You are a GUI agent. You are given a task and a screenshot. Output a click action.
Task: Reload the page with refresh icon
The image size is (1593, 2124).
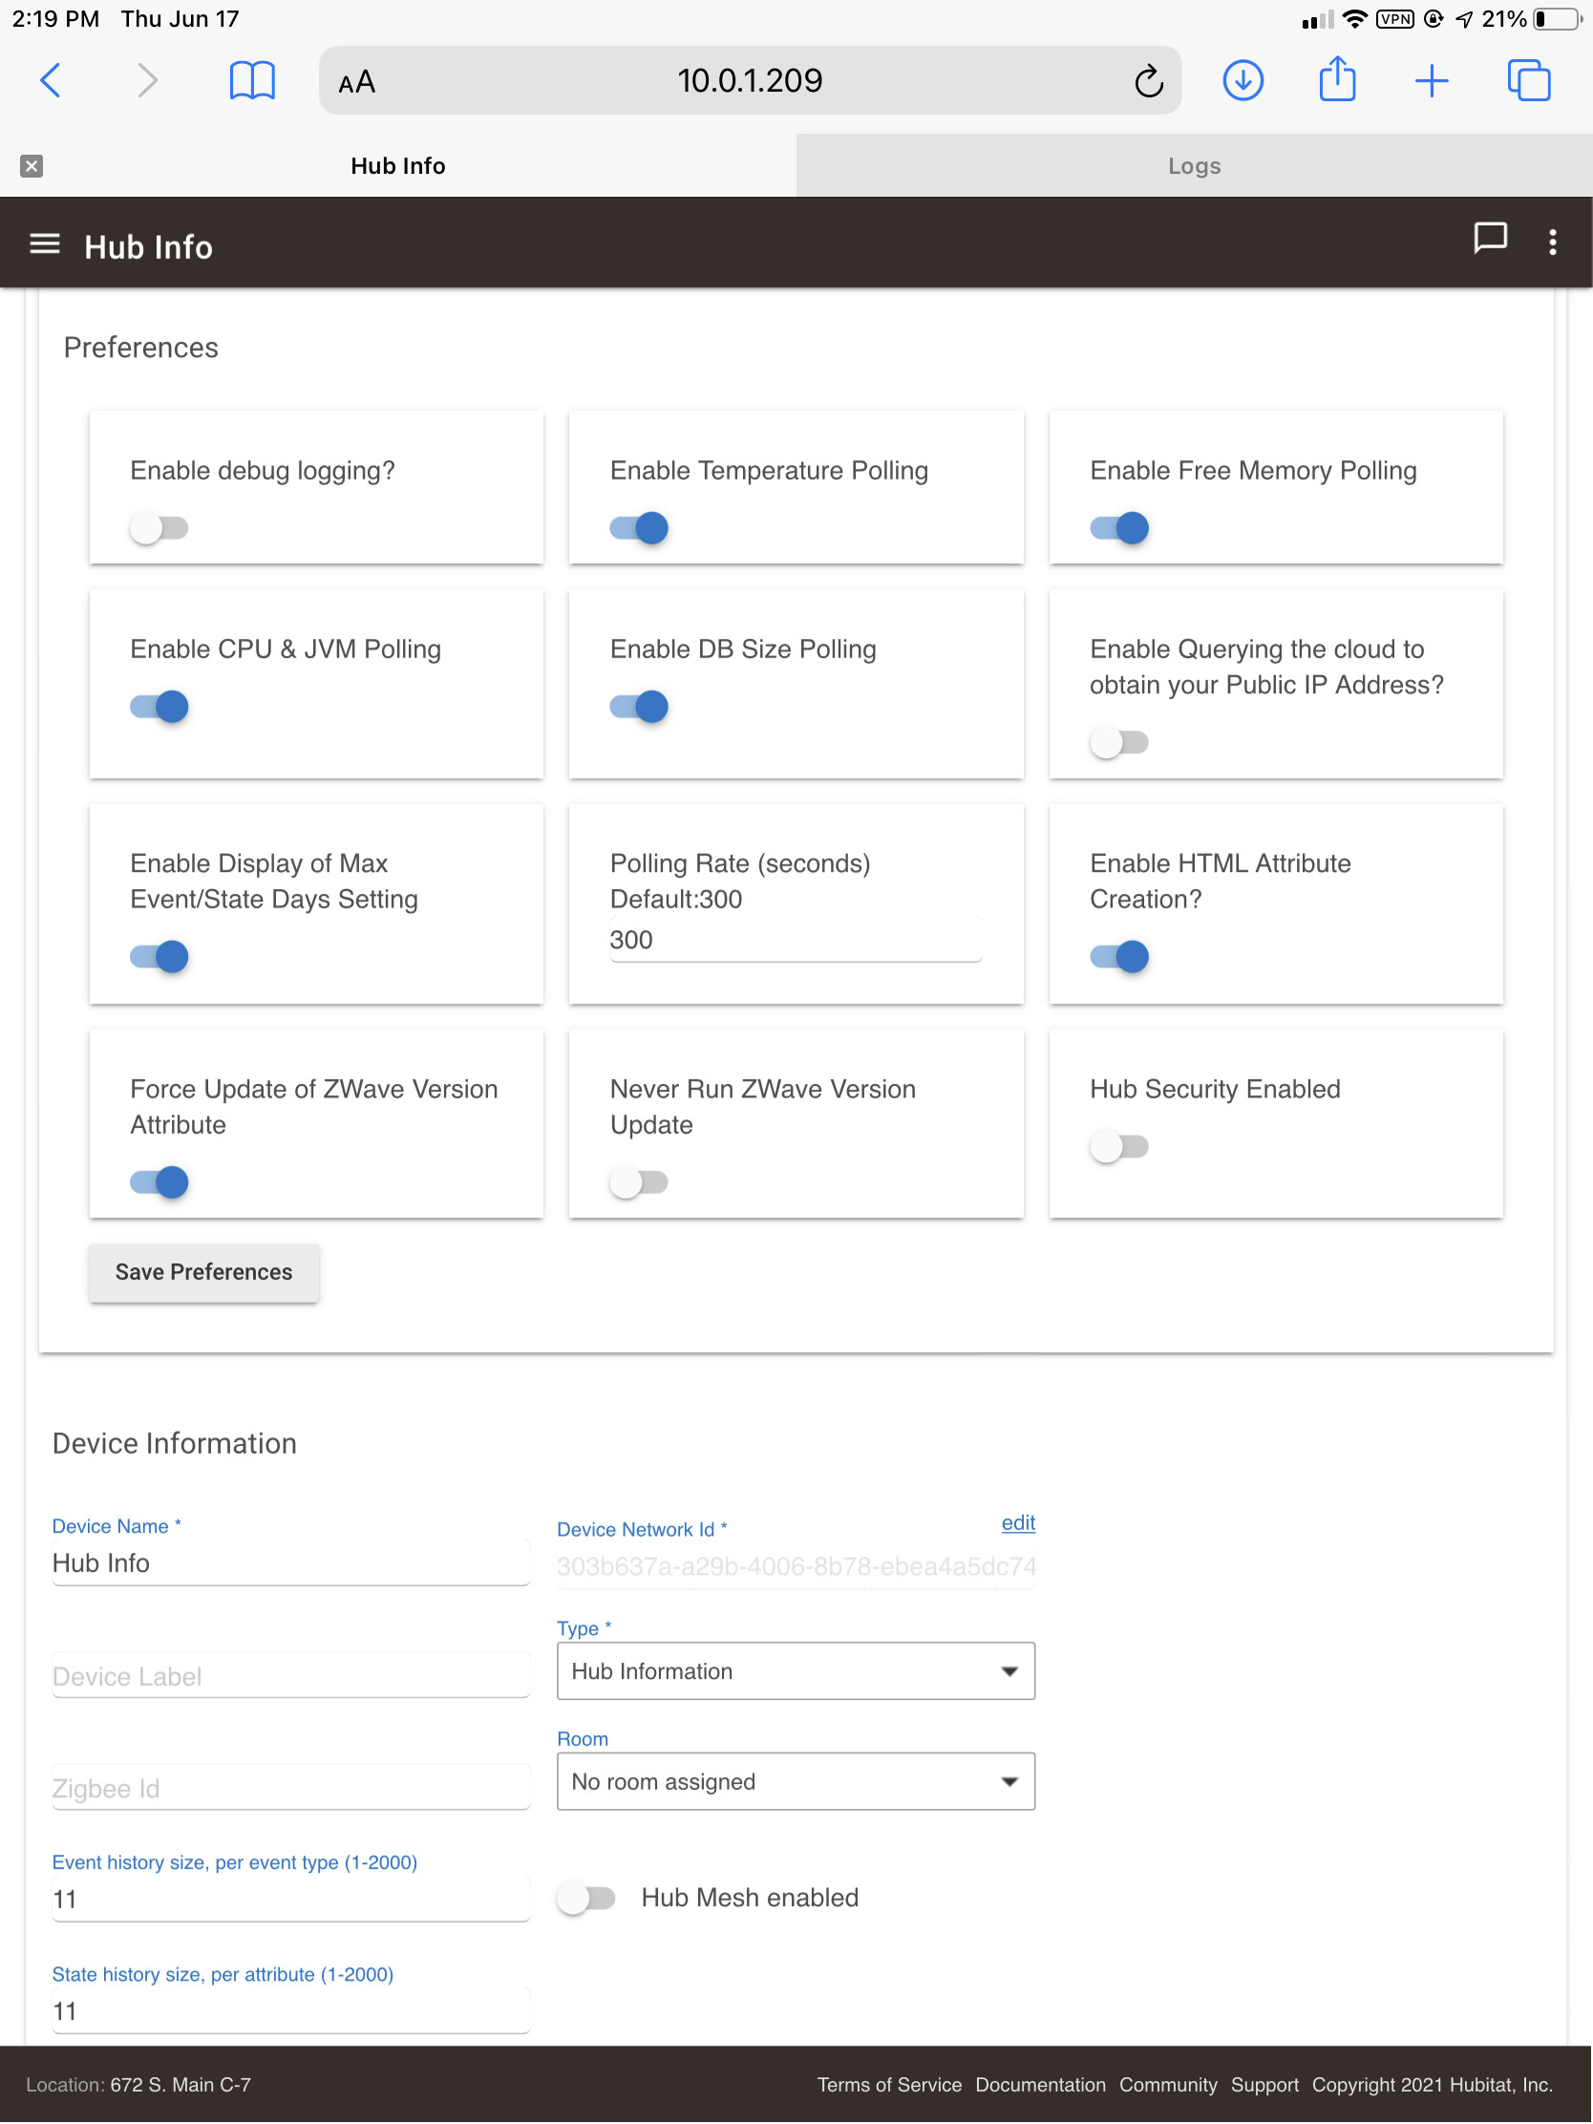pyautogui.click(x=1147, y=81)
